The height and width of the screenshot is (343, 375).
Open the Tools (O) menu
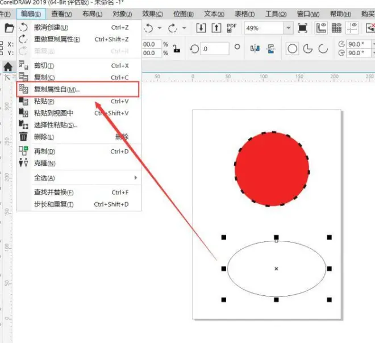click(276, 14)
